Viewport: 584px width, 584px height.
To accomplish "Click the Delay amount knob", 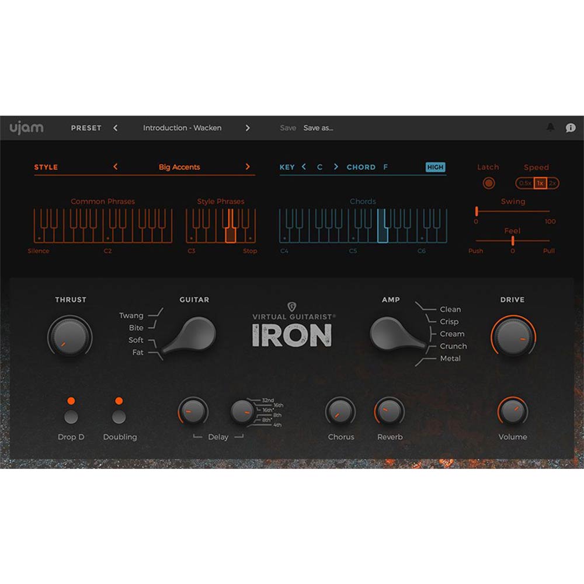I will (x=193, y=412).
